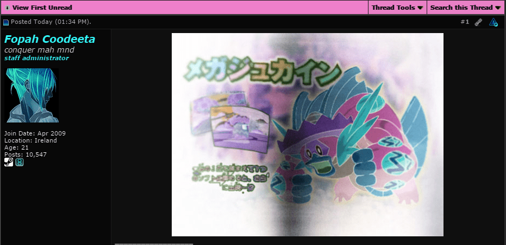Click View First Unread link

(42, 8)
